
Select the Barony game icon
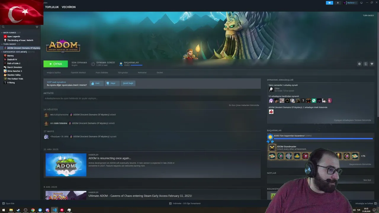(5, 56)
